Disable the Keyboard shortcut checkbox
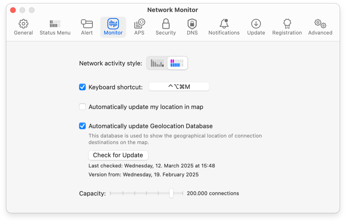 (x=82, y=87)
